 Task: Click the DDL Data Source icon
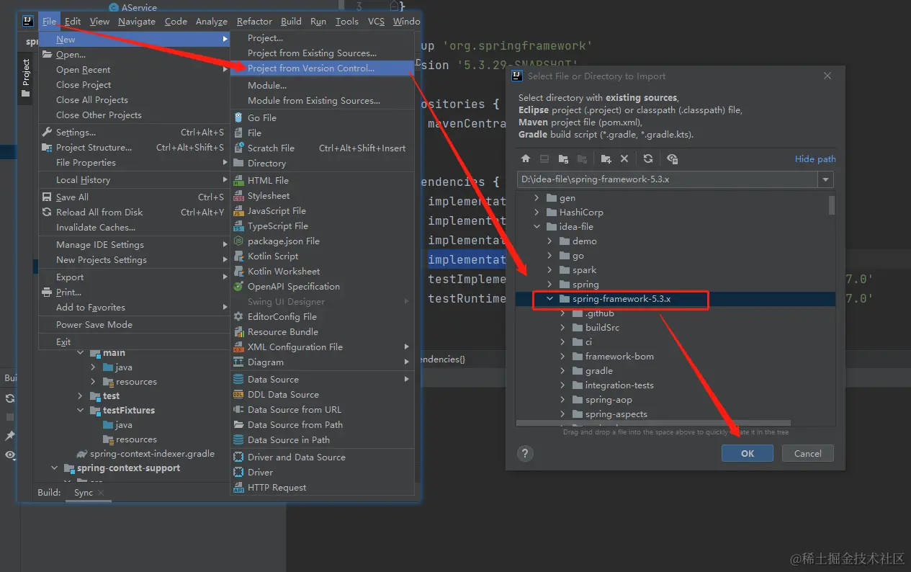[238, 394]
